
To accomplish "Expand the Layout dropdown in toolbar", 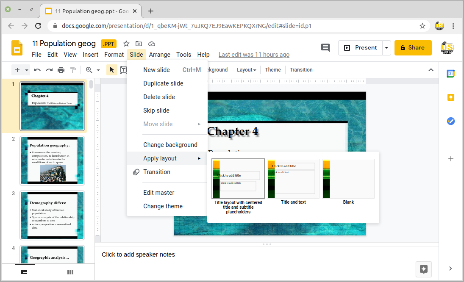I will click(x=246, y=70).
